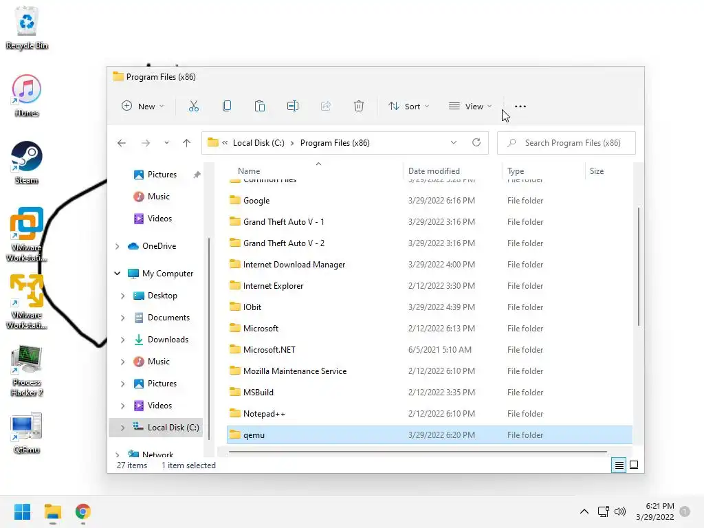Select Process Hacker 2 desktop icon
Screen dimensions: 704x528
[x=27, y=371]
